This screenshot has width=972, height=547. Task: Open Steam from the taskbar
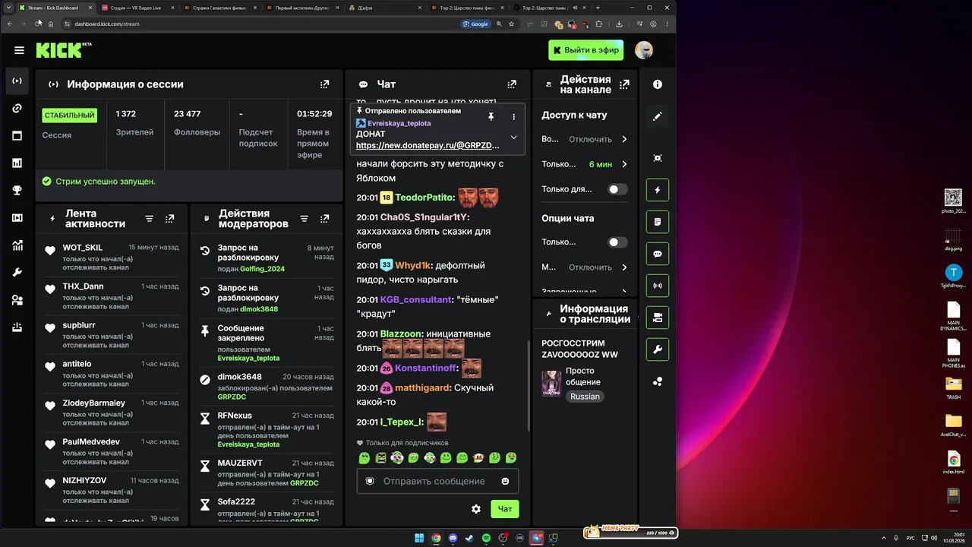pyautogui.click(x=469, y=539)
